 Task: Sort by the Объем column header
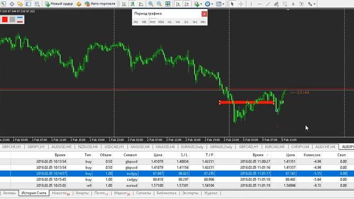(106, 155)
